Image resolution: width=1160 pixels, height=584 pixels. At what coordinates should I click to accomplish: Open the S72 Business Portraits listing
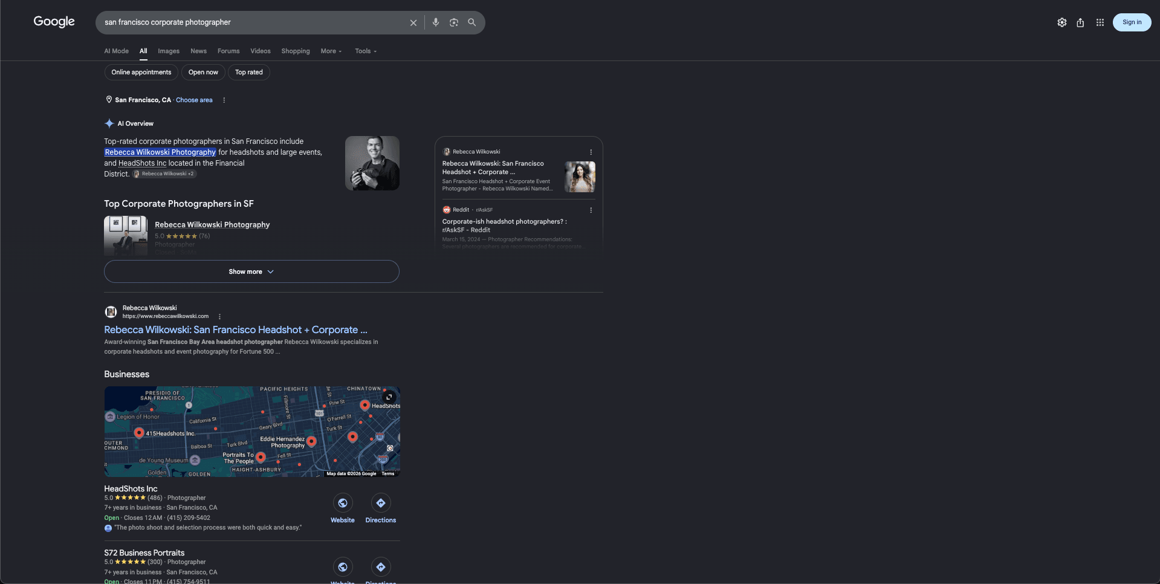pyautogui.click(x=144, y=553)
